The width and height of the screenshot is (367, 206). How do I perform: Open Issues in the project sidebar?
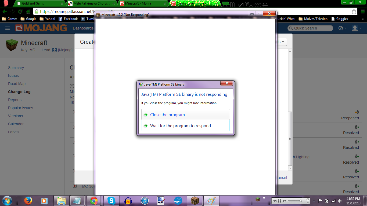tap(13, 76)
